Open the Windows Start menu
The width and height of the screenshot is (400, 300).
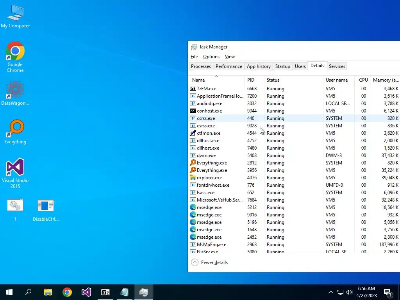pyautogui.click(x=9, y=292)
